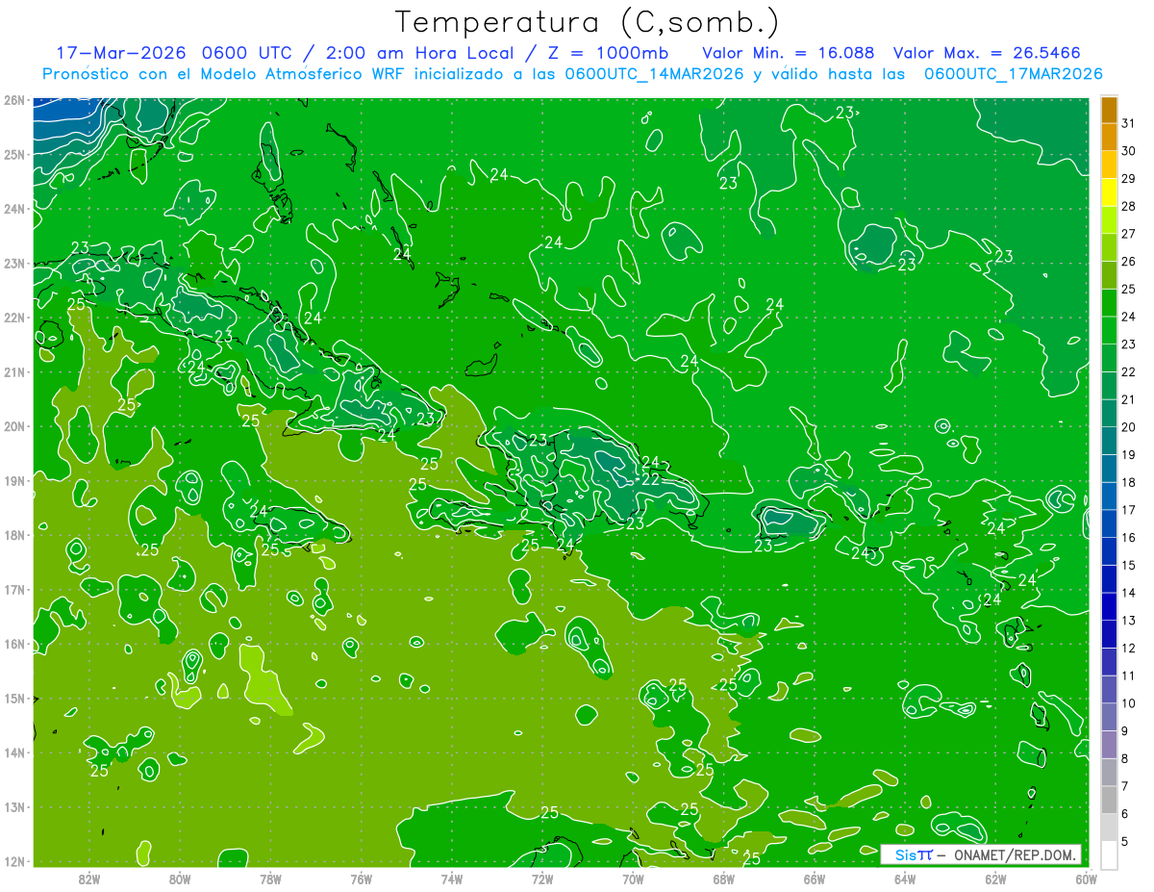The width and height of the screenshot is (1154, 892).
Task: Click the 24N latitude axis label
Action: click(15, 209)
